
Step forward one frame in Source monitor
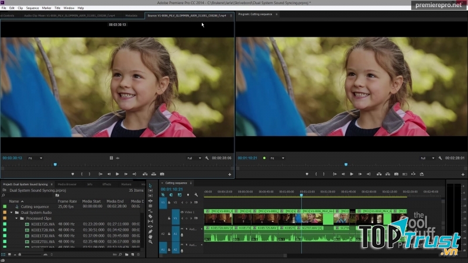(x=126, y=174)
